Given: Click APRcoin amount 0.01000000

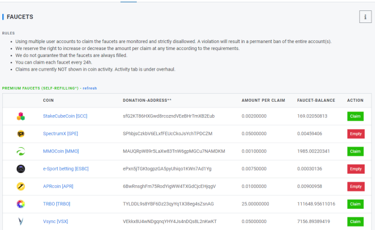Looking at the screenshot, I should pos(254,186).
